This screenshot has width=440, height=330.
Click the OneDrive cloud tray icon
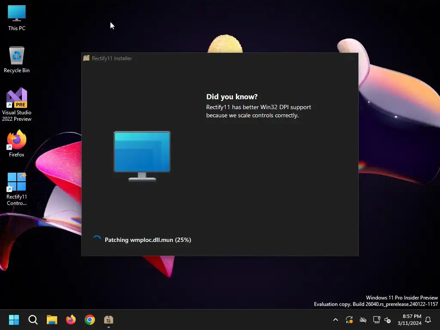[x=363, y=320]
